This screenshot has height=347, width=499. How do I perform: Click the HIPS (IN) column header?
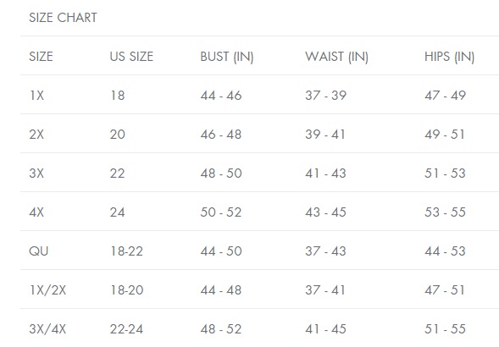tap(449, 57)
